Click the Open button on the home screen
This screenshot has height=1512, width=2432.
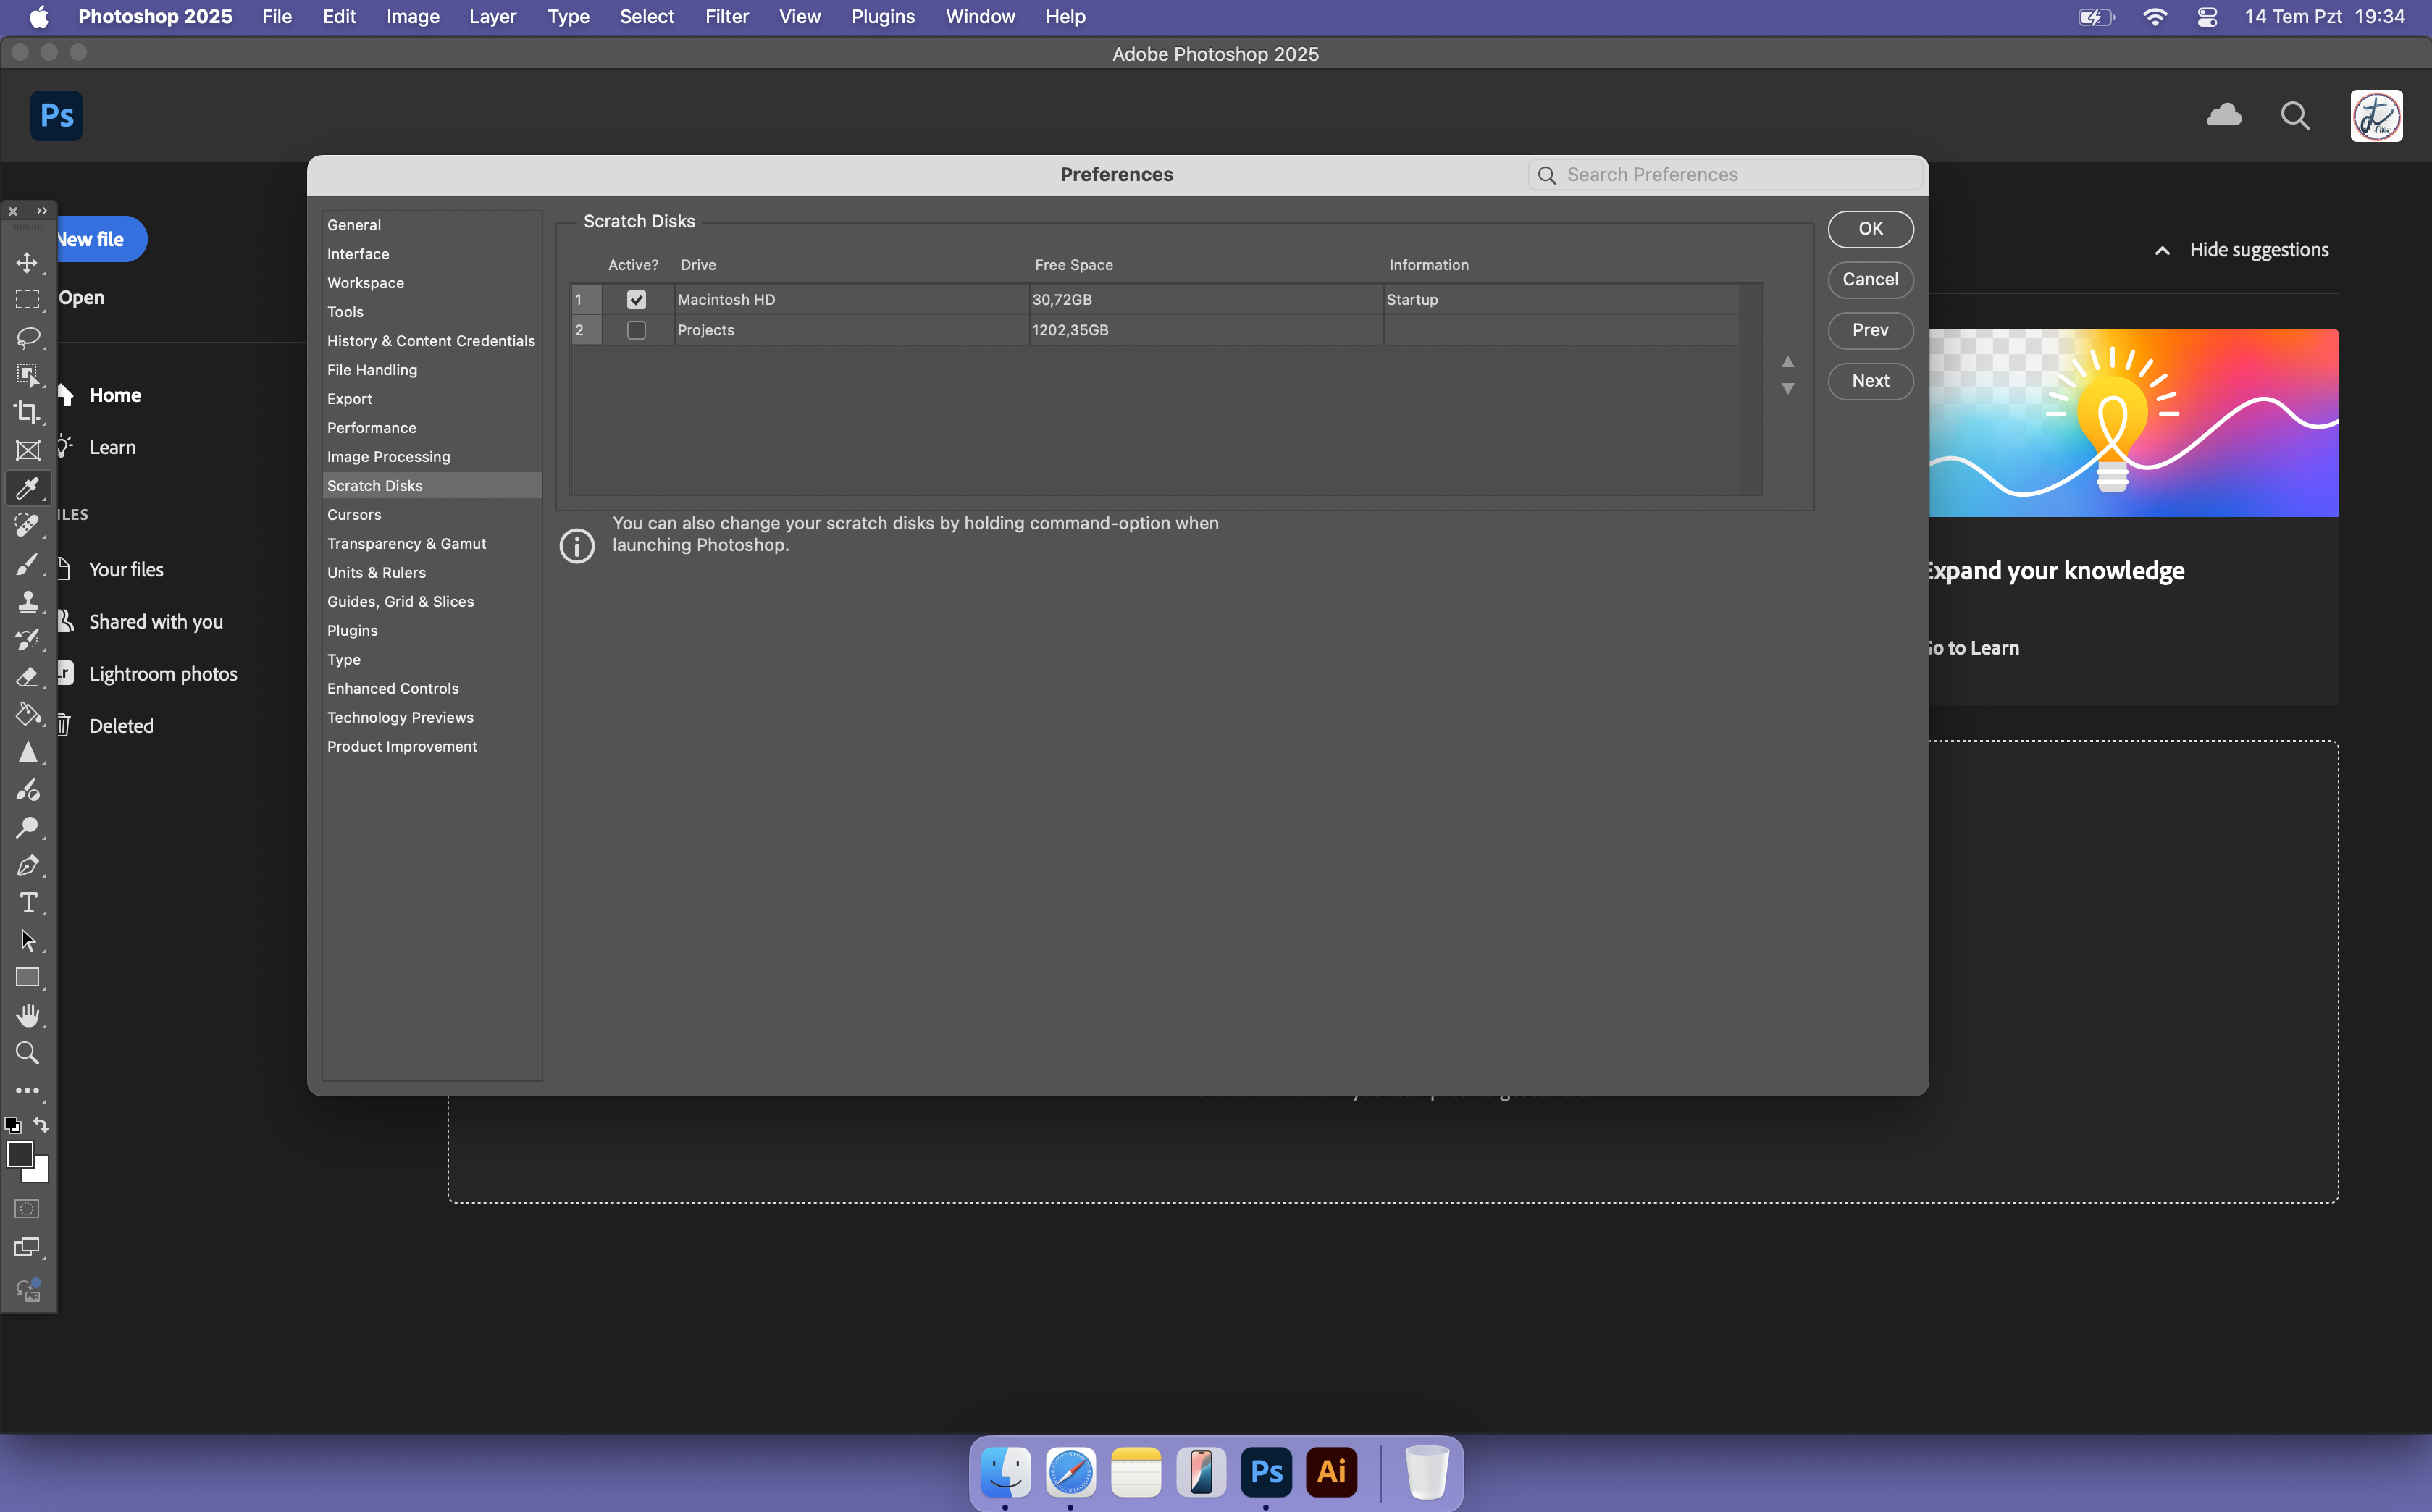click(x=81, y=298)
